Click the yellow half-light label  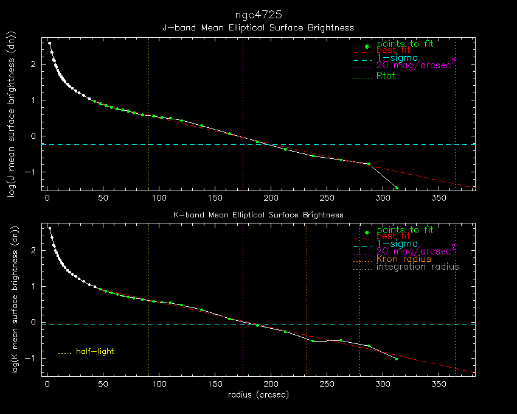click(94, 351)
